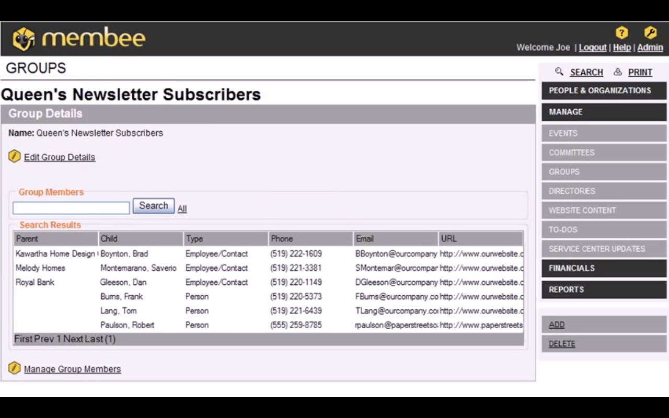This screenshot has height=418, width=669.
Task: Open the Edit Group Details link
Action: pos(60,157)
